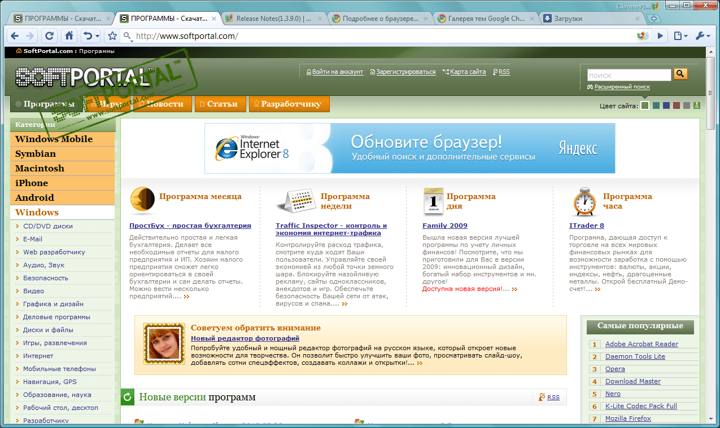The image size is (720, 428).
Task: Click the Go play arrow button
Action: [660, 36]
